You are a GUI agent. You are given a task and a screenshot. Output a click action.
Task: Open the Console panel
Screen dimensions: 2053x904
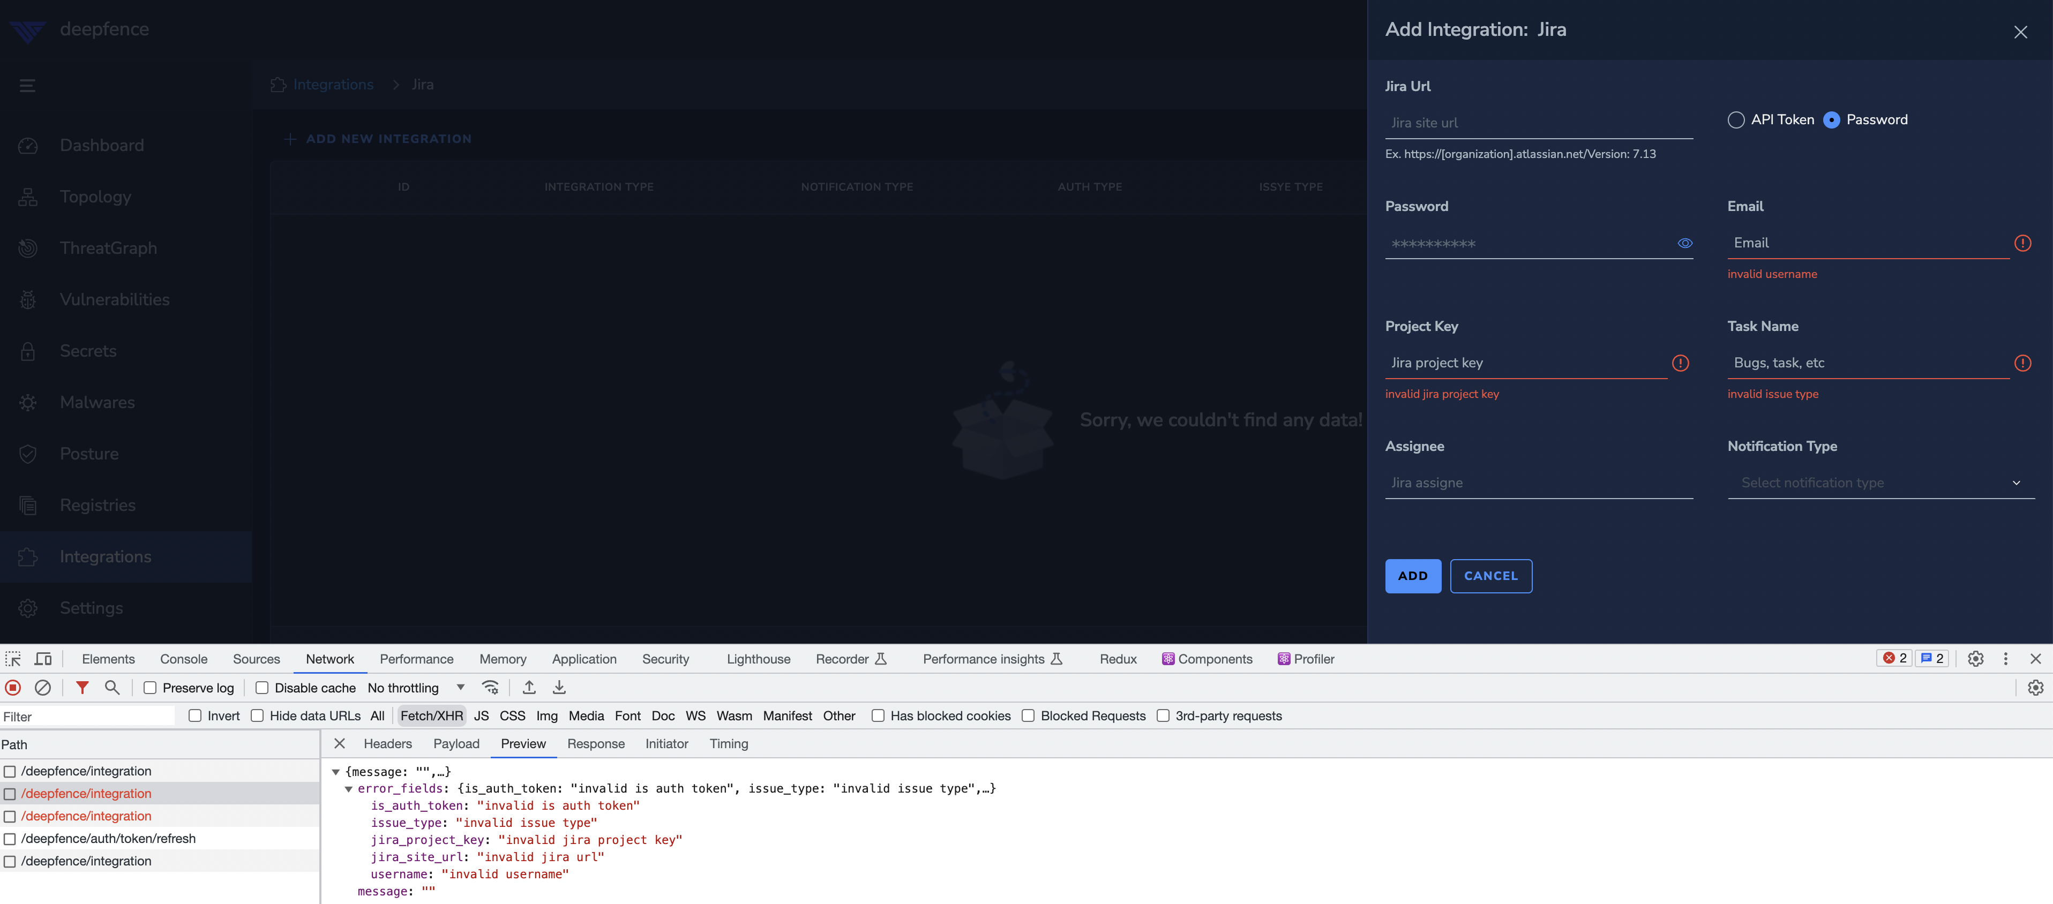tap(183, 659)
